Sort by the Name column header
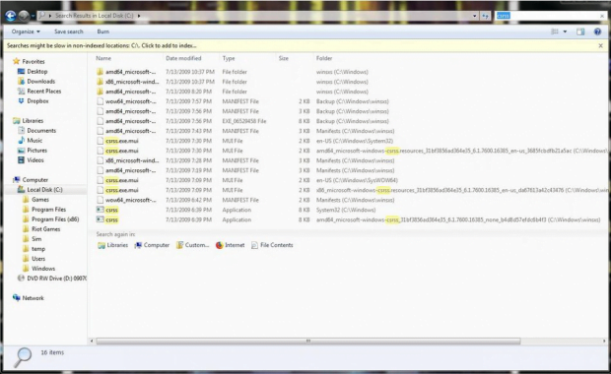This screenshot has width=611, height=374. tap(103, 58)
